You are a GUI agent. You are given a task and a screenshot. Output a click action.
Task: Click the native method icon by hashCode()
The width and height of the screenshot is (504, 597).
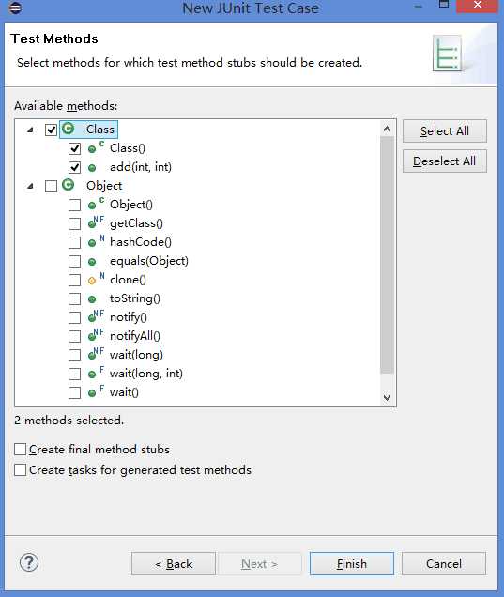(x=96, y=241)
